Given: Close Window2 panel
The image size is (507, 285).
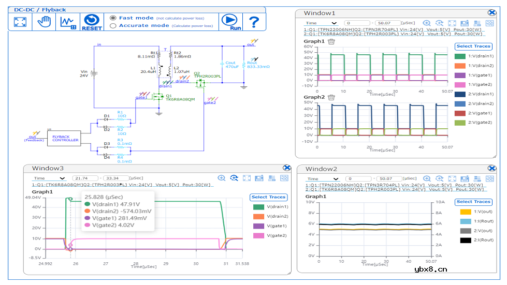Looking at the screenshot, I should (x=492, y=169).
